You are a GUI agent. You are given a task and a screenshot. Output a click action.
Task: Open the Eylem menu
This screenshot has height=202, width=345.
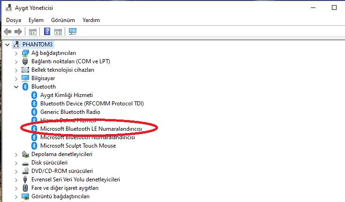(36, 20)
